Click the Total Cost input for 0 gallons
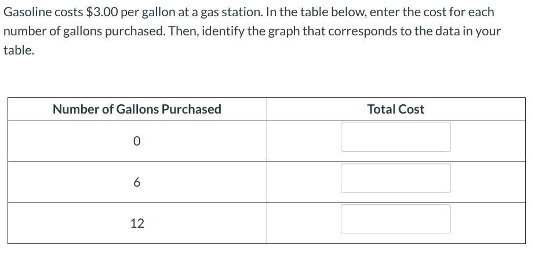This screenshot has height=266, width=535. click(395, 137)
